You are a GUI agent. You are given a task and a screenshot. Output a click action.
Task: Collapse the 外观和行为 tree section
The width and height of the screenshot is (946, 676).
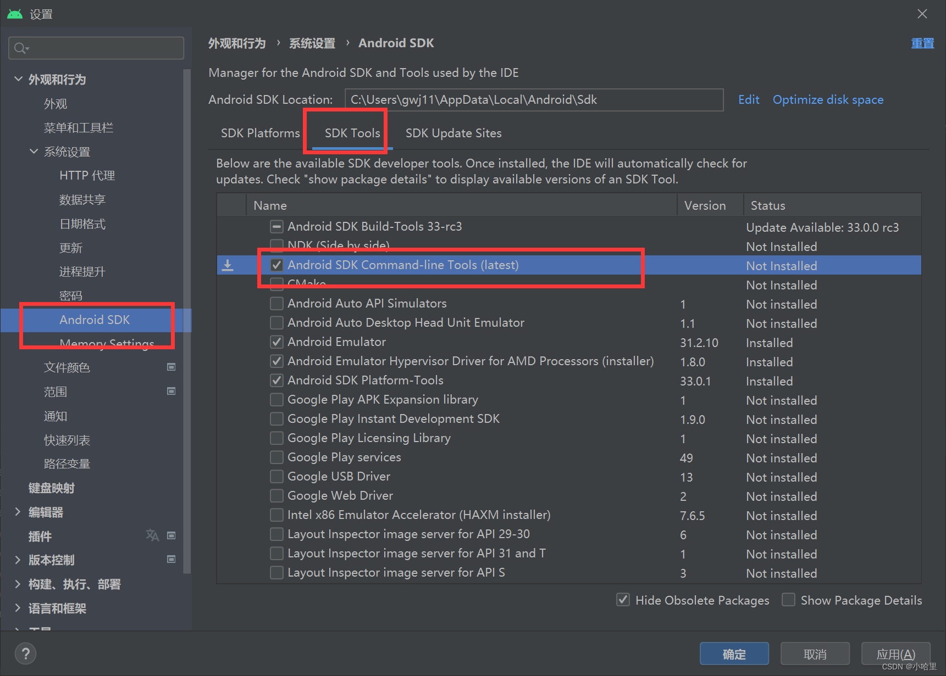(x=18, y=79)
